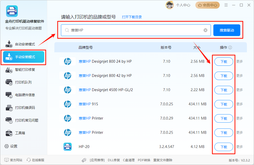Click 版本号: V2.3.2 label
254x165 pixels.
pos(239,160)
